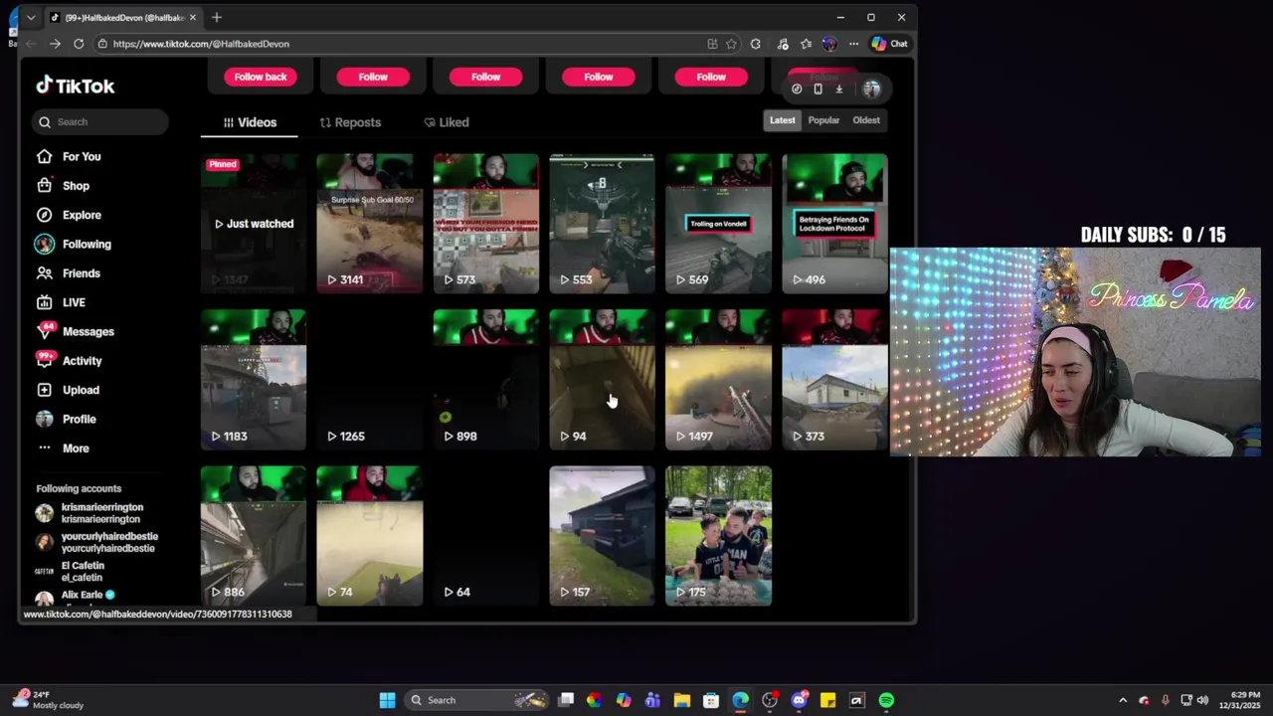
Task: Open the video with 1183 views
Action: pyautogui.click(x=254, y=380)
